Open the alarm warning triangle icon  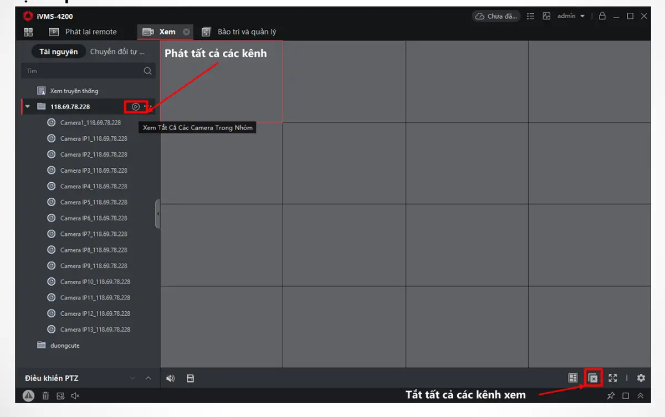(x=28, y=396)
